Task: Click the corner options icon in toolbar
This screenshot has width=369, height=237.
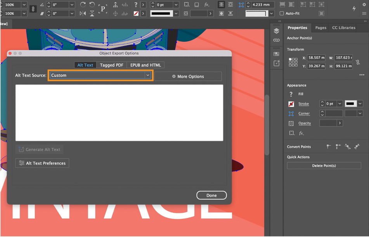Action: point(241,5)
